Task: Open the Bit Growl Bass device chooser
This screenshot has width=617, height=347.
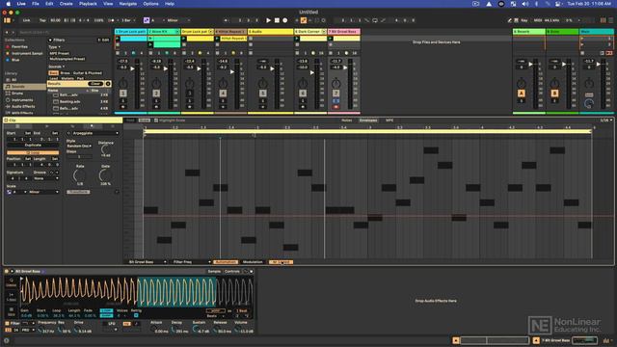Action: pyautogui.click(x=147, y=262)
